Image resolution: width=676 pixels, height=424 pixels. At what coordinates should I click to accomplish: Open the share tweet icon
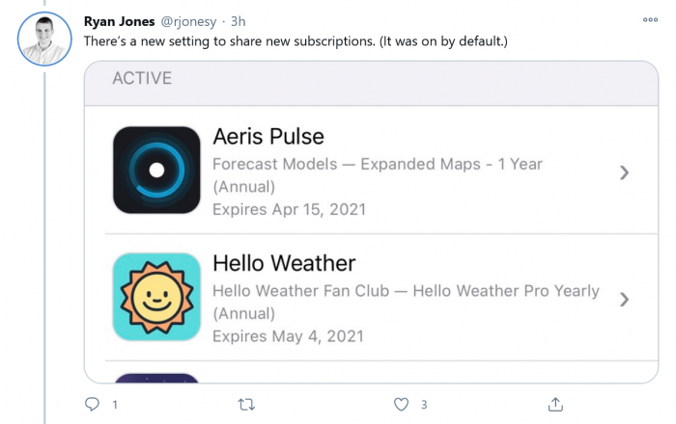pos(556,404)
